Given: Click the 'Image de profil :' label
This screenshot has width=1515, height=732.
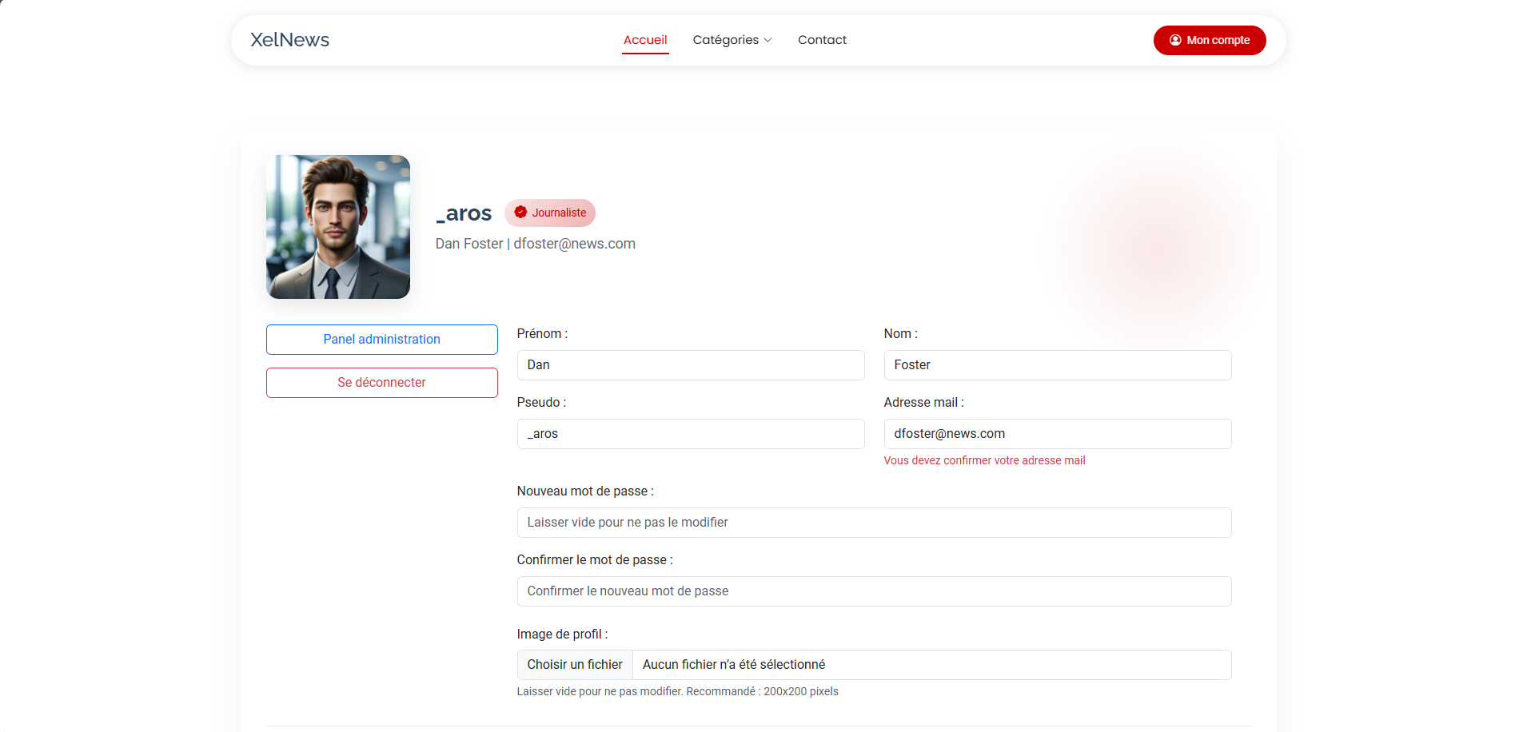Looking at the screenshot, I should tap(562, 635).
